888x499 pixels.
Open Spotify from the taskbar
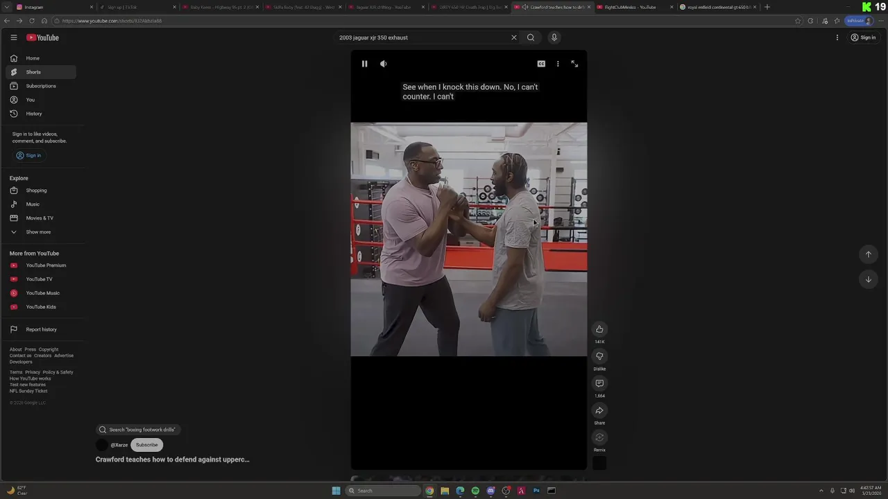[475, 491]
